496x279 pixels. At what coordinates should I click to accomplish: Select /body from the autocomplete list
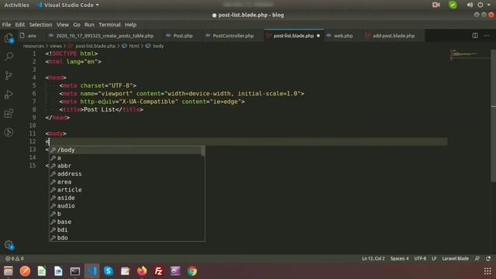pyautogui.click(x=127, y=150)
